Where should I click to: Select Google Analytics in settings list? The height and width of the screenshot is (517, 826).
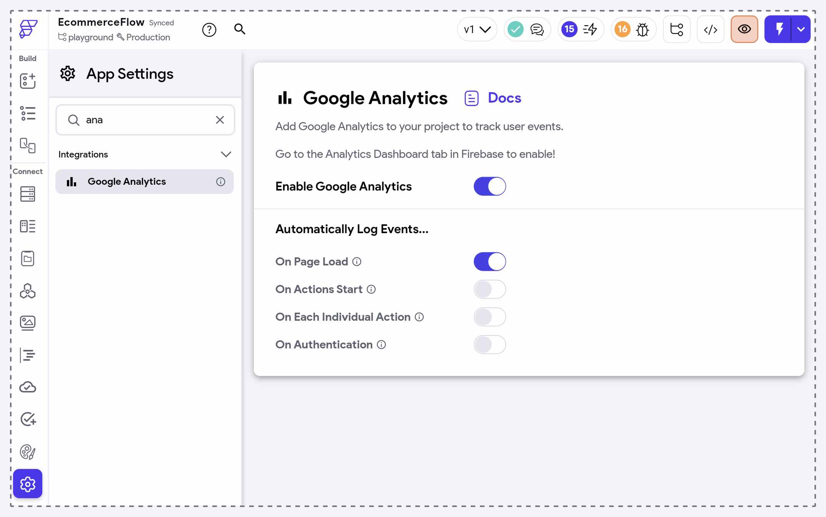145,182
